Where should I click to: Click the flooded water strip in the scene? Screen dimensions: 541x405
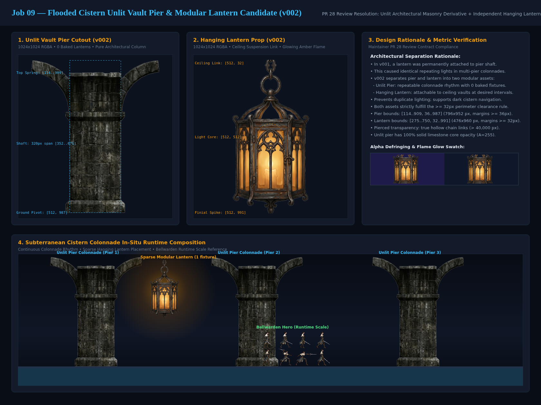click(x=270, y=376)
